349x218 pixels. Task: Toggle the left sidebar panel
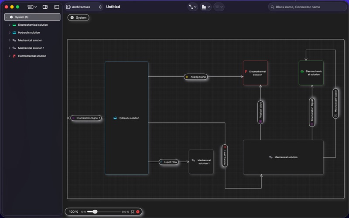tap(57, 7)
